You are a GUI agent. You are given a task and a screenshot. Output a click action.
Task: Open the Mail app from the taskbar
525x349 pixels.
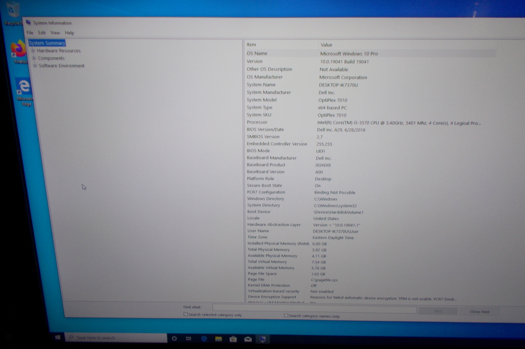click(248, 339)
